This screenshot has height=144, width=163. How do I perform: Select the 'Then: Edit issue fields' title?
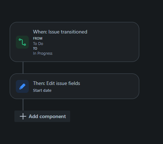click(x=56, y=83)
